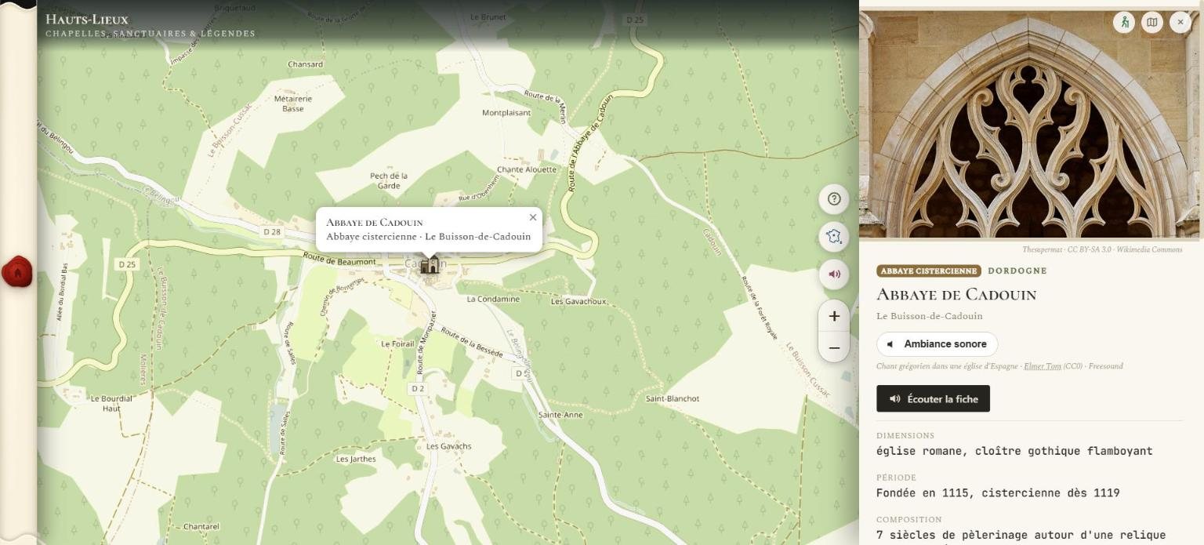Click the La Condamine map label
This screenshot has width=1204, height=545.
493,299
